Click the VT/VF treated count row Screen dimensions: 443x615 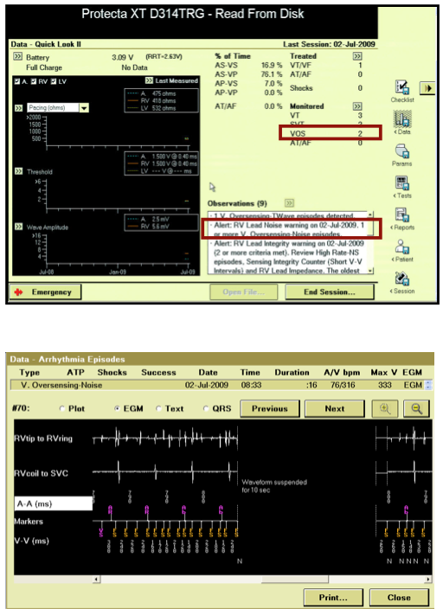coord(326,65)
